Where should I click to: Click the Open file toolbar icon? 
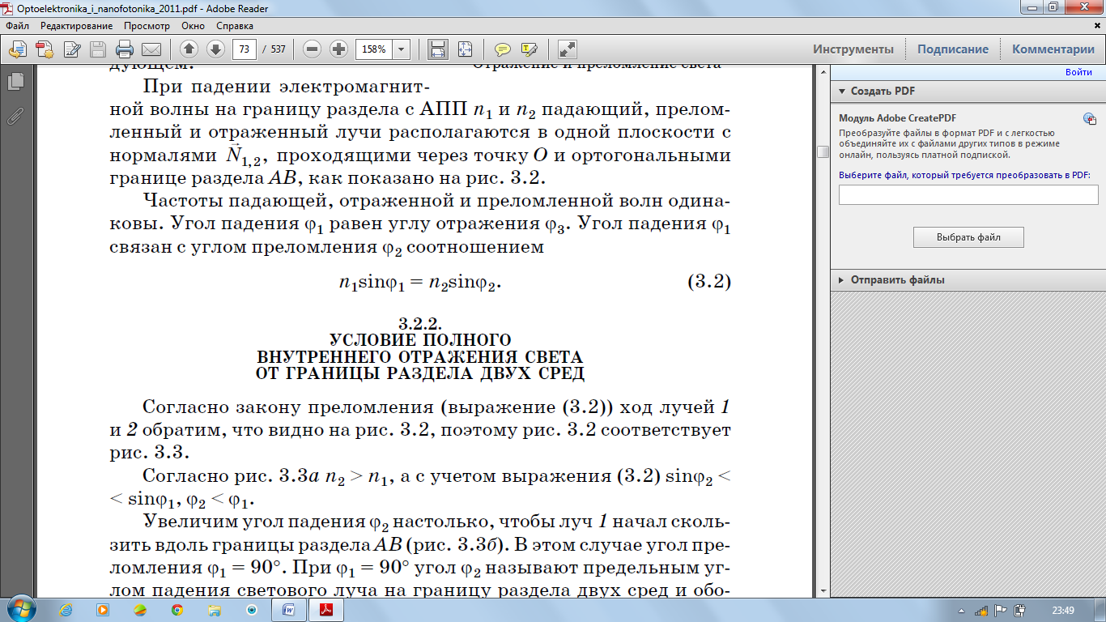click(x=17, y=49)
